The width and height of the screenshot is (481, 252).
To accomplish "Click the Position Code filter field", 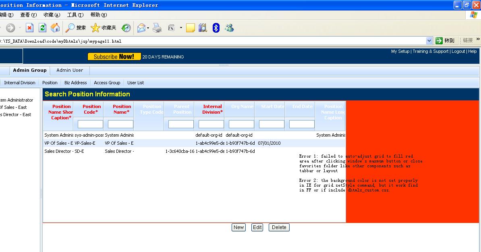I will (x=90, y=124).
